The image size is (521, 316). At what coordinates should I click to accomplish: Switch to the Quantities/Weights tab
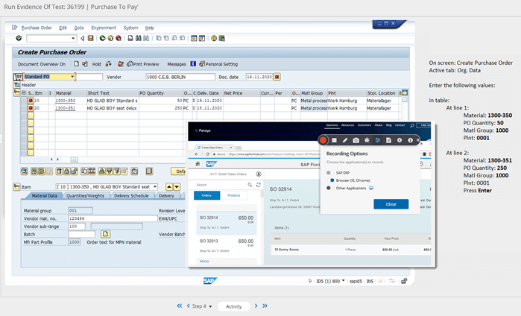[x=85, y=196]
